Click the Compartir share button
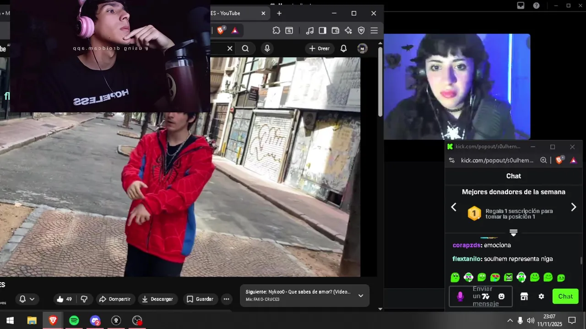The image size is (586, 329). tap(115, 299)
